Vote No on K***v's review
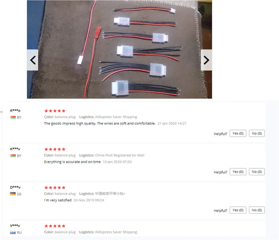The image size is (279, 240). coord(257,172)
